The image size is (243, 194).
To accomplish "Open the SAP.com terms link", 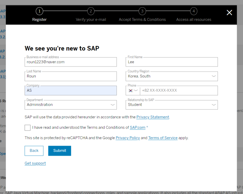I will (137, 128).
